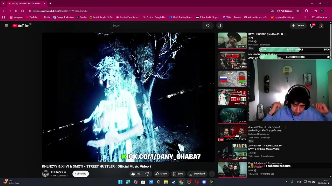Click the STREET HUSTLER video player

128,97
